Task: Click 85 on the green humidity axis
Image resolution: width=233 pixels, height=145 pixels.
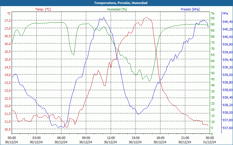Action: click(213, 30)
